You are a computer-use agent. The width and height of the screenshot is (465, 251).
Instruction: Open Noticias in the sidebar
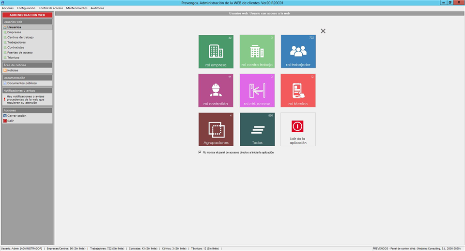point(13,70)
